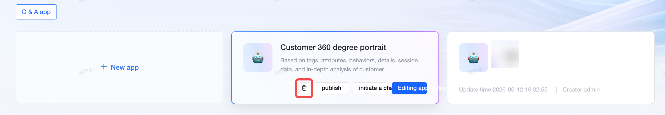The image size is (665, 115).
Task: Open Editing application for Customer 360
Action: pyautogui.click(x=409, y=88)
